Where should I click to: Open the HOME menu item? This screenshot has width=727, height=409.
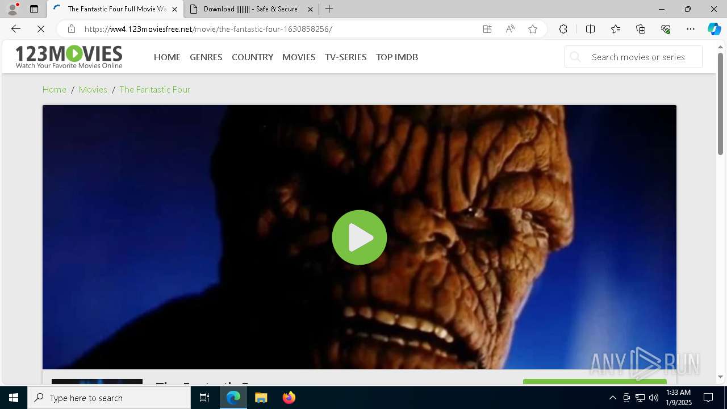coord(167,57)
